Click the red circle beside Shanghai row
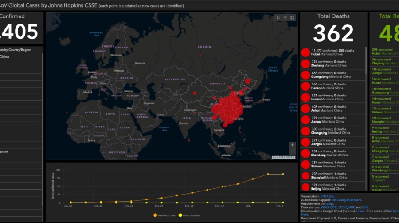The image size is (399, 223). [x=305, y=176]
